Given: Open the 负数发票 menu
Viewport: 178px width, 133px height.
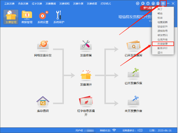Looking at the screenshot, I should (23, 4).
